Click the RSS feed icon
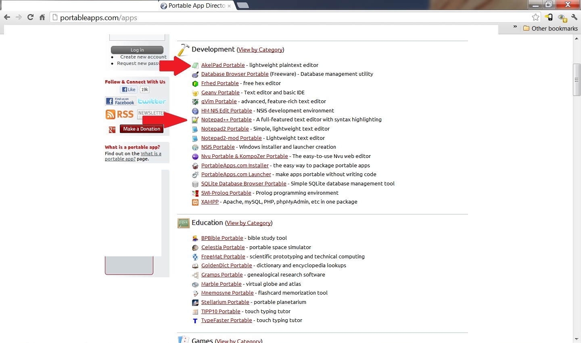581x343 pixels. point(119,114)
